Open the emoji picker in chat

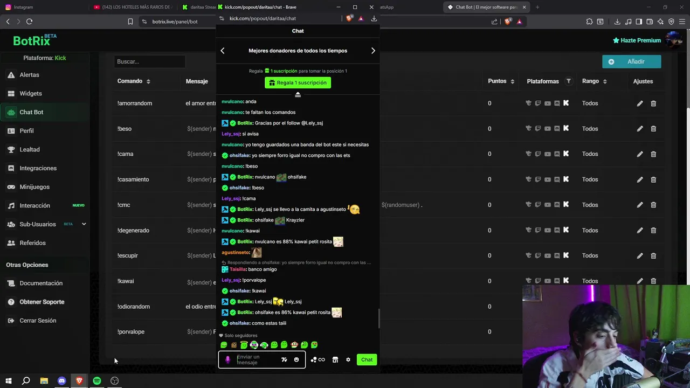(296, 359)
